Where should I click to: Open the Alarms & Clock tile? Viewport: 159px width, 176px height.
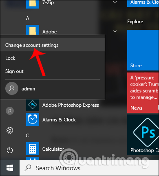pyautogui.click(x=143, y=3)
